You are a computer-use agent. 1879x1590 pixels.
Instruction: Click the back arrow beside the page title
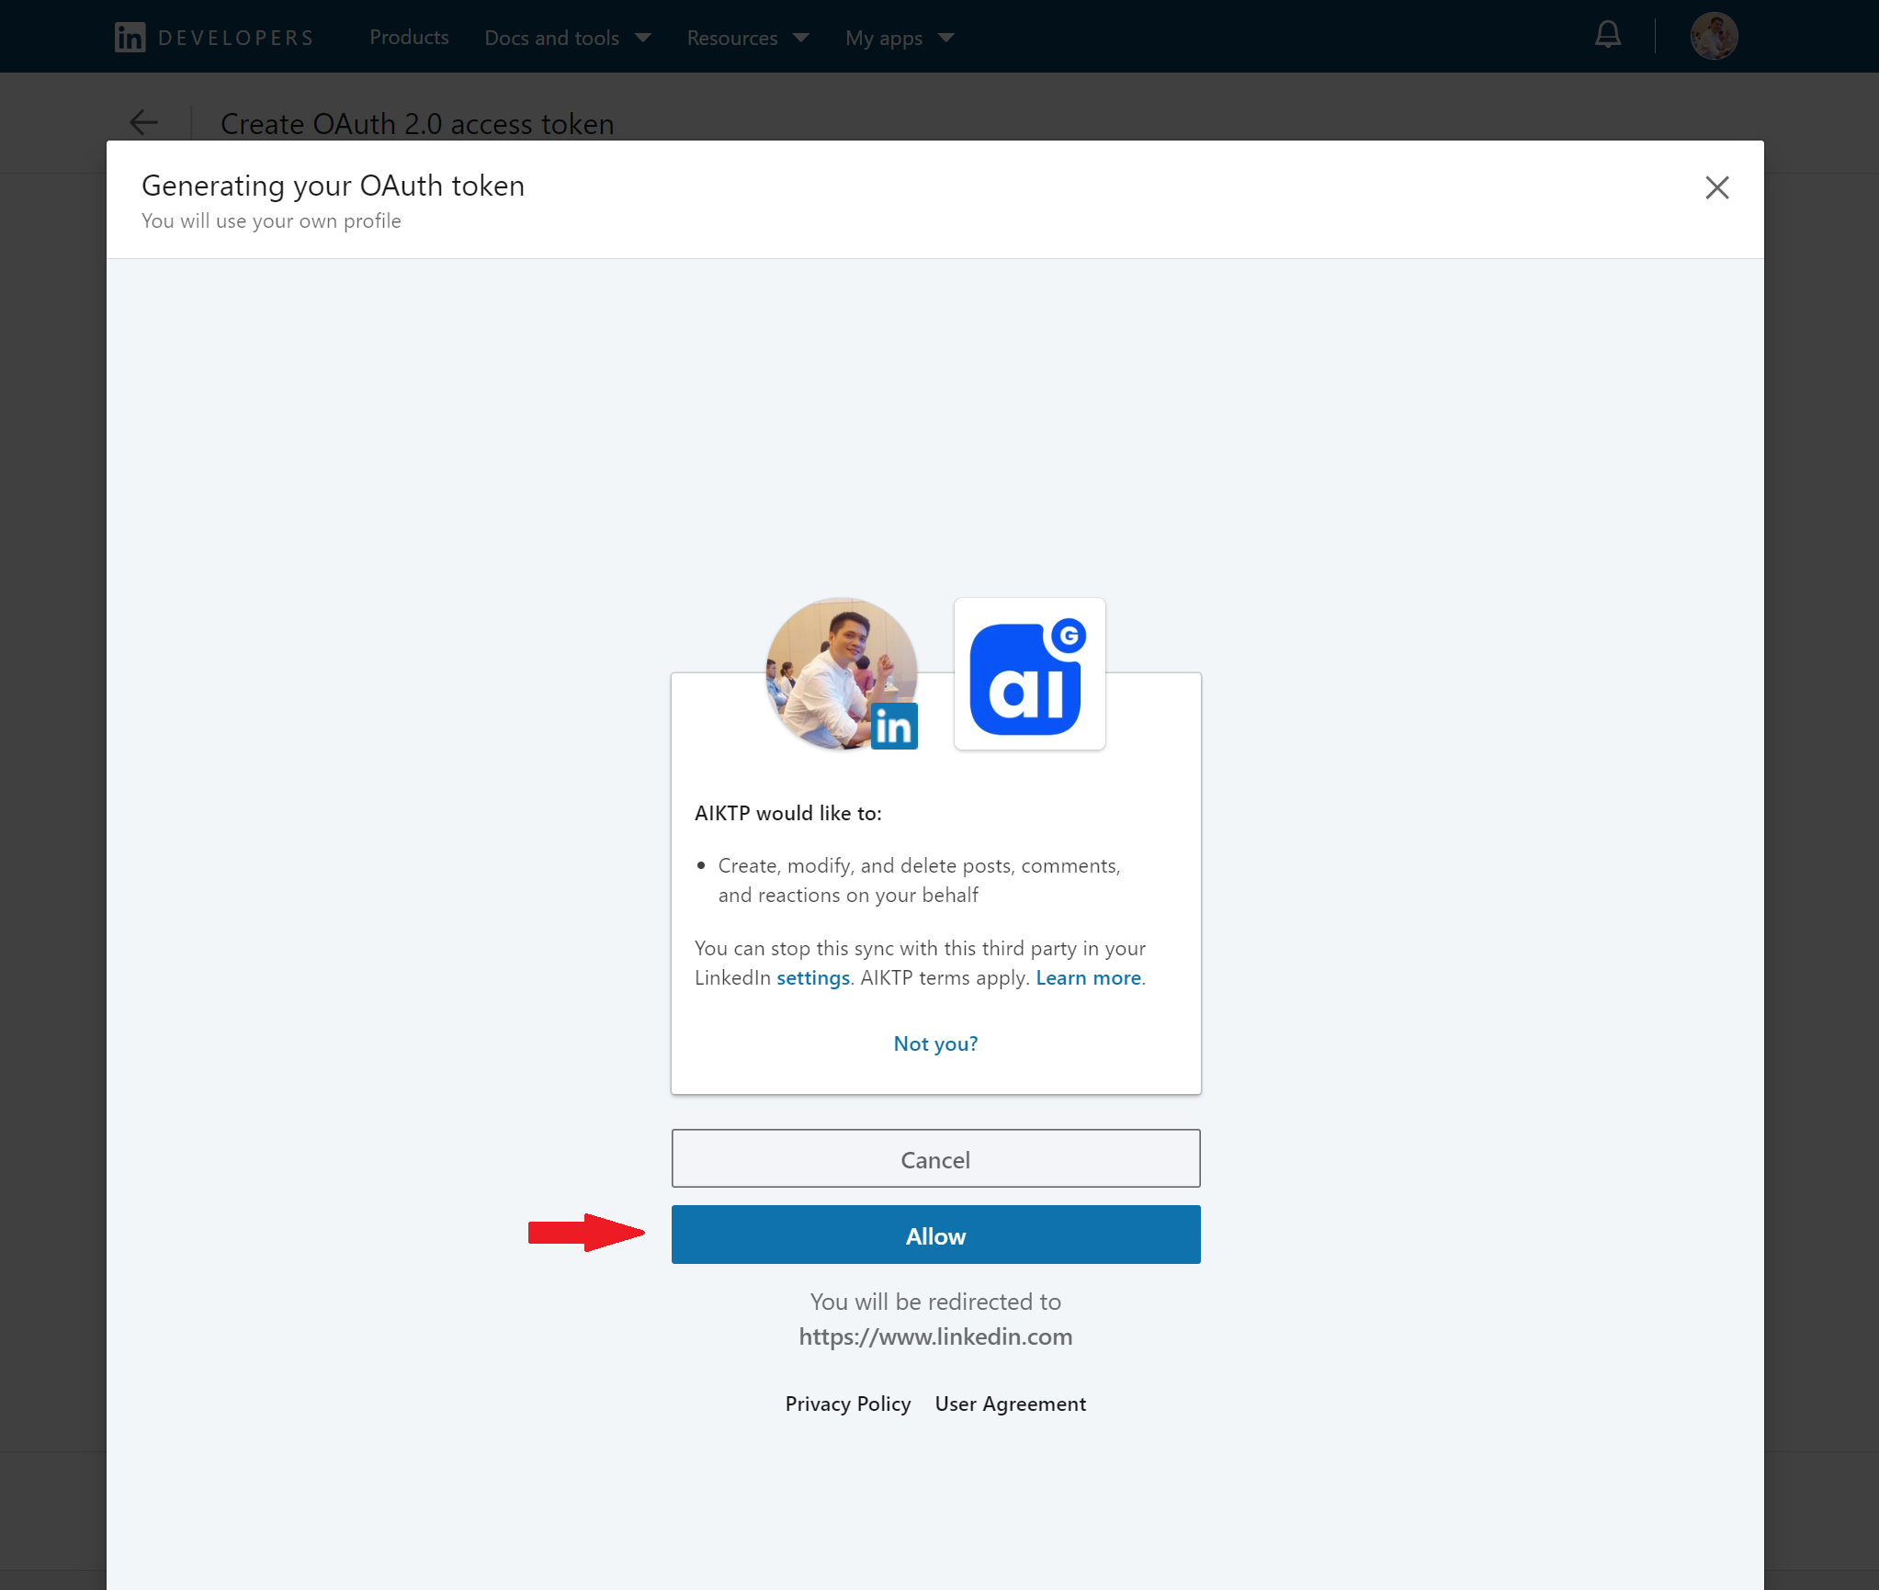point(144,122)
